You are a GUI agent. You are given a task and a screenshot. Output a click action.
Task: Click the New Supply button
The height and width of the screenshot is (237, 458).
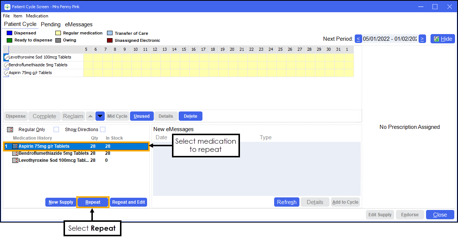coord(61,202)
